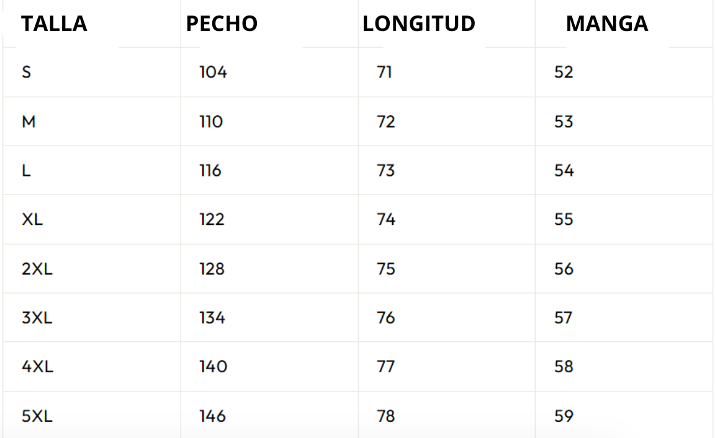Click sleeve value 59
This screenshot has width=715, height=438.
pyautogui.click(x=564, y=416)
